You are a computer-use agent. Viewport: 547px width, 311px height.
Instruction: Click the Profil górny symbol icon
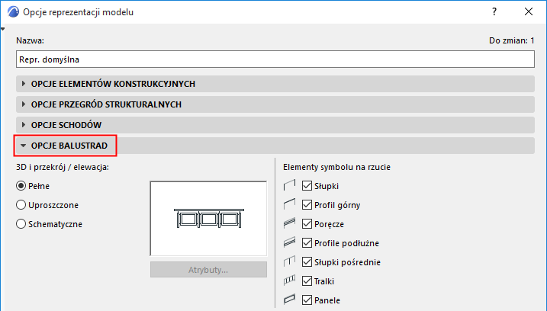coord(289,204)
